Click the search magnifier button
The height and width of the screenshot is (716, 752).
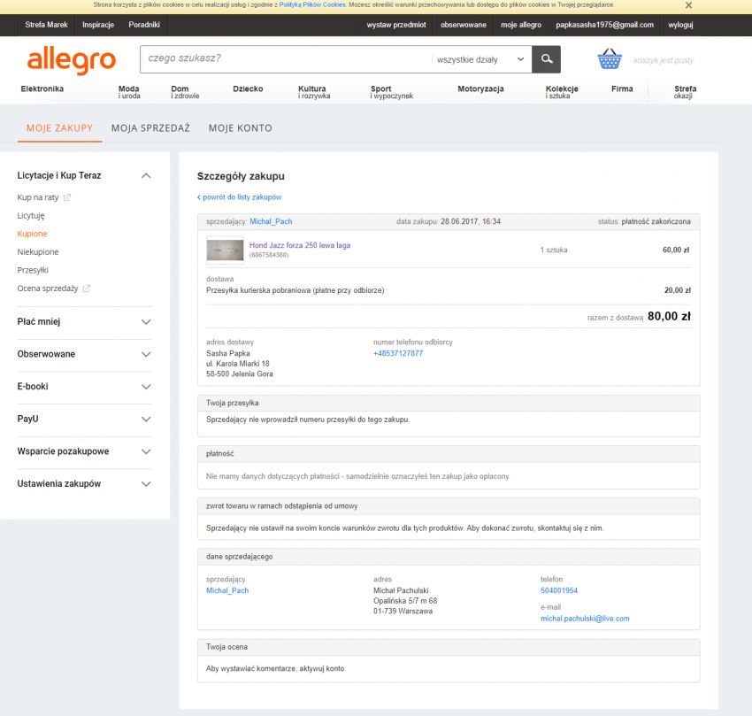point(546,59)
